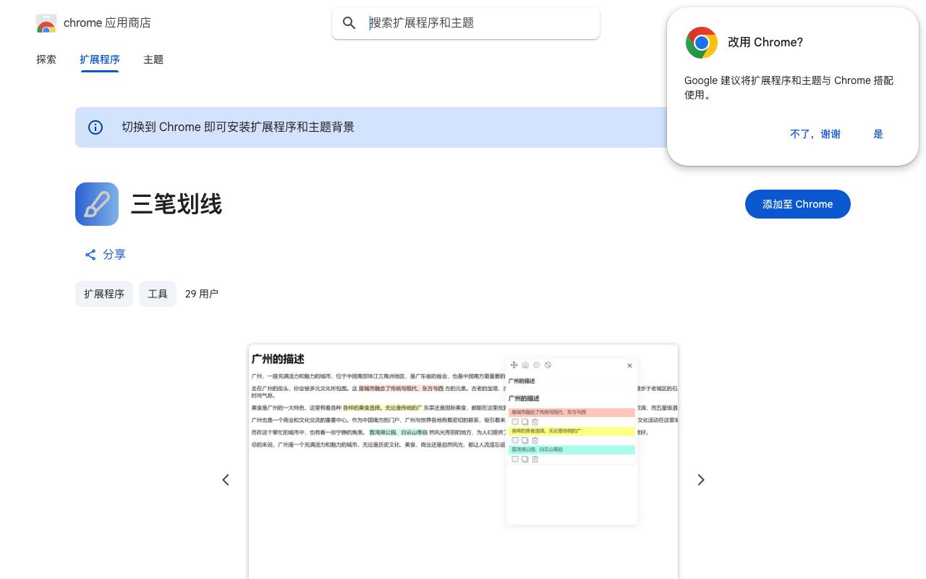Click 是 in the Chrome popup
The image size is (926, 579).
878,134
